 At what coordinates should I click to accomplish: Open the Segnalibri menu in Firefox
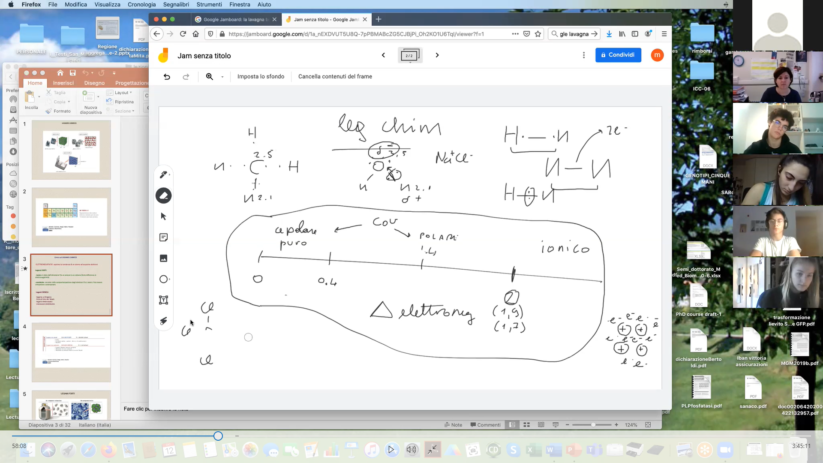click(x=176, y=4)
